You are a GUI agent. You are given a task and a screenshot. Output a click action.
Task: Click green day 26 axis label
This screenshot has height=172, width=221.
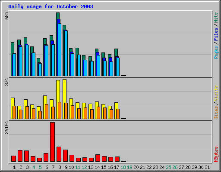click(x=175, y=167)
